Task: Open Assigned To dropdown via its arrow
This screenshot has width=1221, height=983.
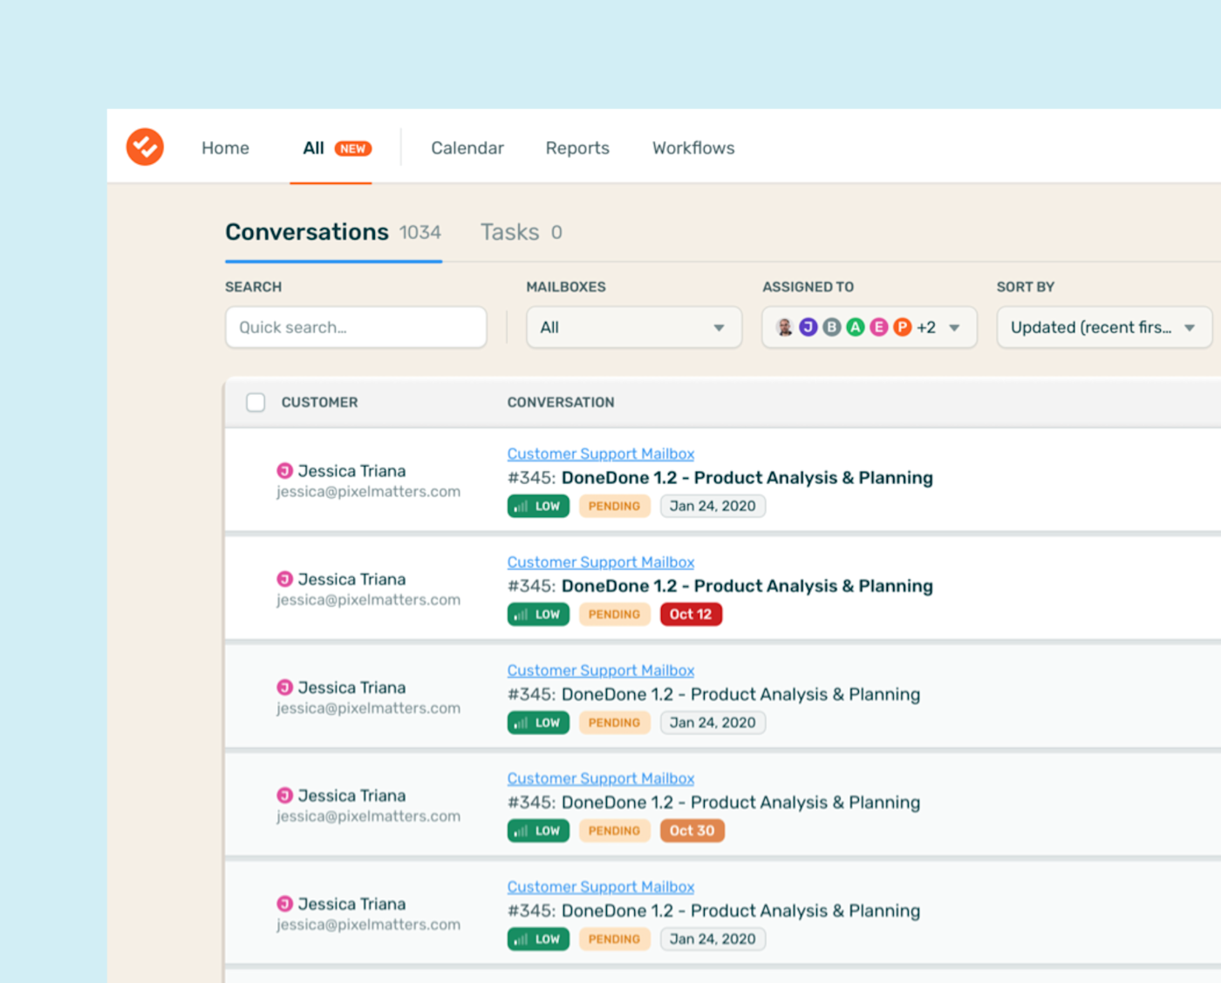Action: 954,328
